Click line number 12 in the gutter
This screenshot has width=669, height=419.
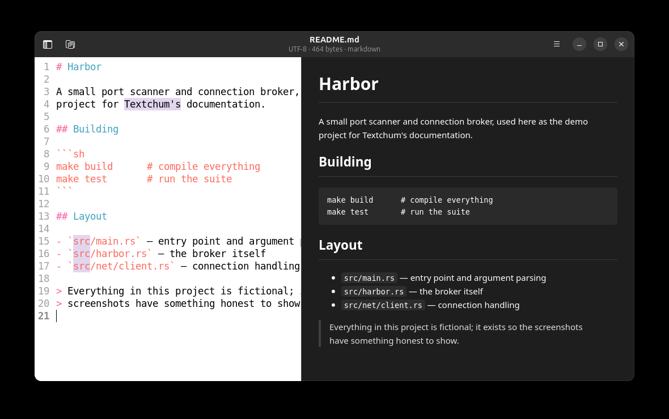point(44,204)
